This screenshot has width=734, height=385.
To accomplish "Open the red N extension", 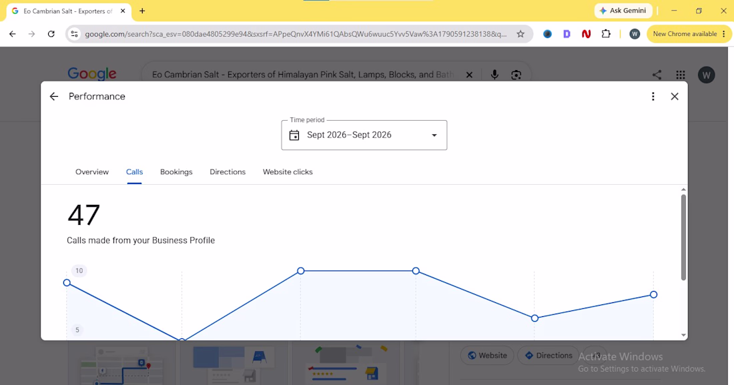I will [x=586, y=34].
